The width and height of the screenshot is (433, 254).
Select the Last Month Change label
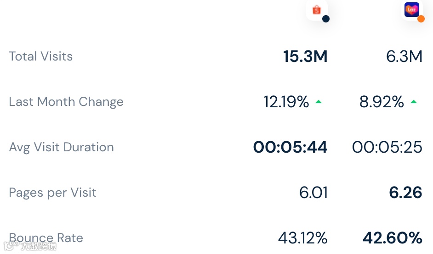coord(66,102)
